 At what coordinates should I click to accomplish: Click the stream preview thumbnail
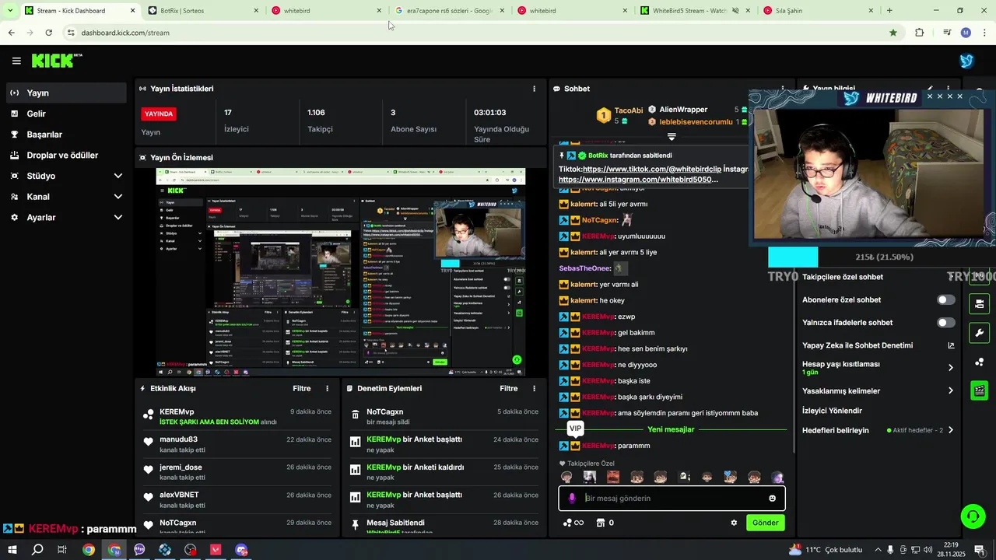(341, 272)
